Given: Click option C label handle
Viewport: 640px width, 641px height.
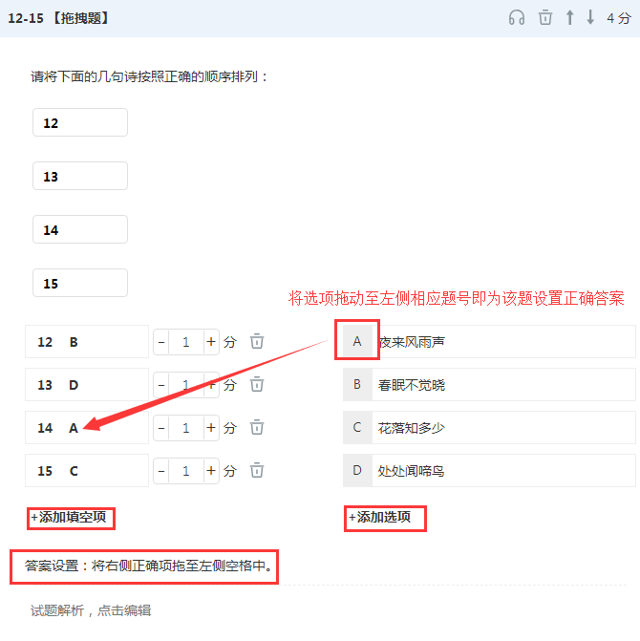Looking at the screenshot, I should click(357, 427).
